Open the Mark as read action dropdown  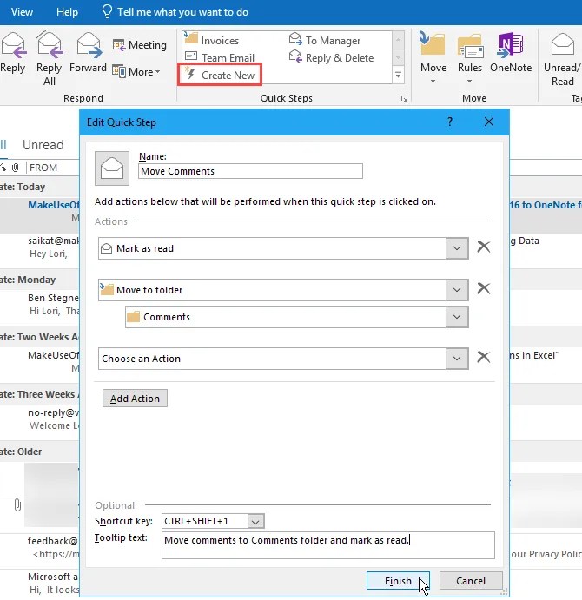457,248
